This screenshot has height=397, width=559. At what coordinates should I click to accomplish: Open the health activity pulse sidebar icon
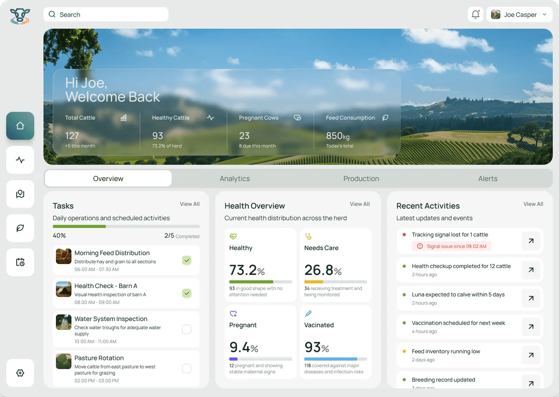20,160
